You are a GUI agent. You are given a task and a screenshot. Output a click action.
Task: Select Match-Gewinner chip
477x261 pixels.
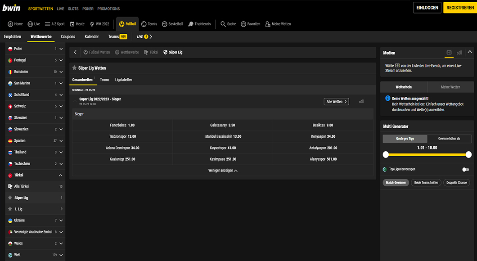click(x=396, y=183)
